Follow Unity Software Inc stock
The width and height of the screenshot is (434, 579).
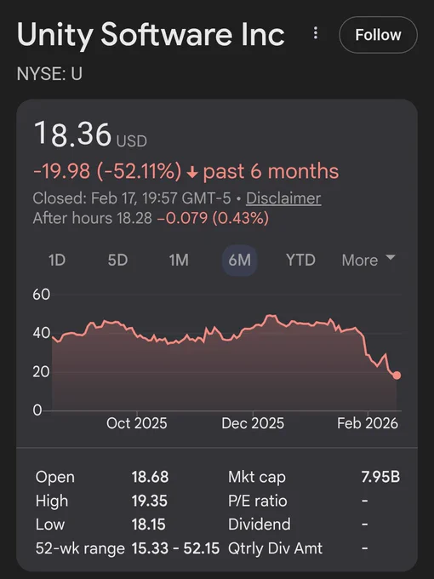pyautogui.click(x=379, y=35)
